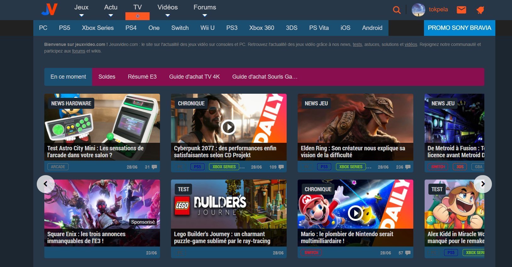Open the PROMO SONY BRAVIA button

(x=460, y=28)
